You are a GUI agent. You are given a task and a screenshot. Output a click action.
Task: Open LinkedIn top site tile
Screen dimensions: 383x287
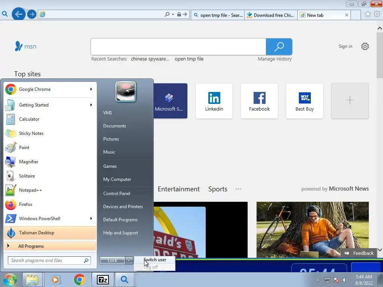(x=214, y=101)
